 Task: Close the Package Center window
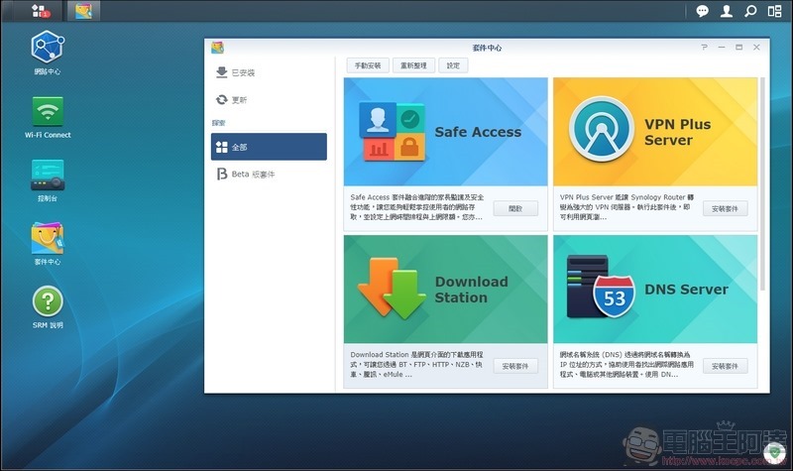pyautogui.click(x=756, y=47)
